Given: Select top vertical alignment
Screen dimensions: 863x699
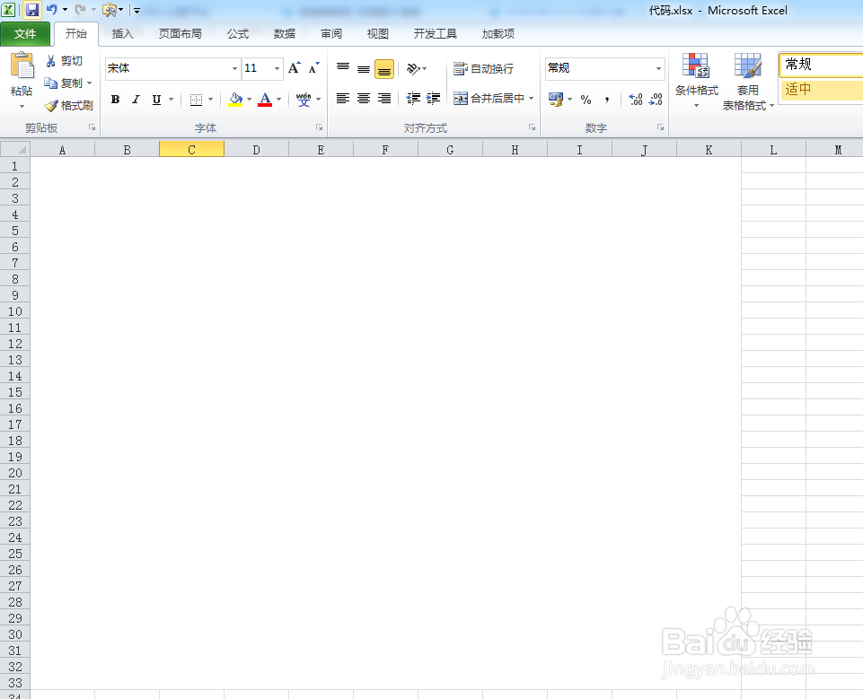Looking at the screenshot, I should [x=343, y=68].
